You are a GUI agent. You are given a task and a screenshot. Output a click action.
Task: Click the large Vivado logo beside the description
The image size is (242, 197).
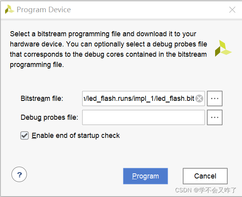(223, 48)
